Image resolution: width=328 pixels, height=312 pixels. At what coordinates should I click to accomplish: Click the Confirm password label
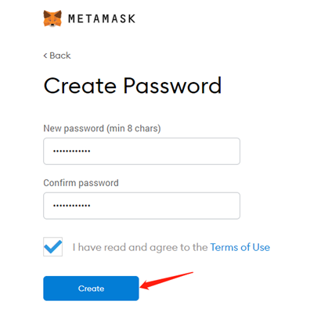pos(81,183)
